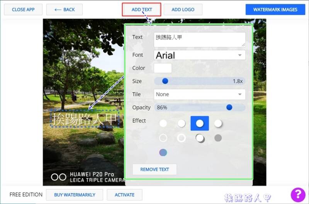The width and height of the screenshot is (309, 204).
Task: Open the Font dropdown showing Arial
Action: [x=200, y=55]
